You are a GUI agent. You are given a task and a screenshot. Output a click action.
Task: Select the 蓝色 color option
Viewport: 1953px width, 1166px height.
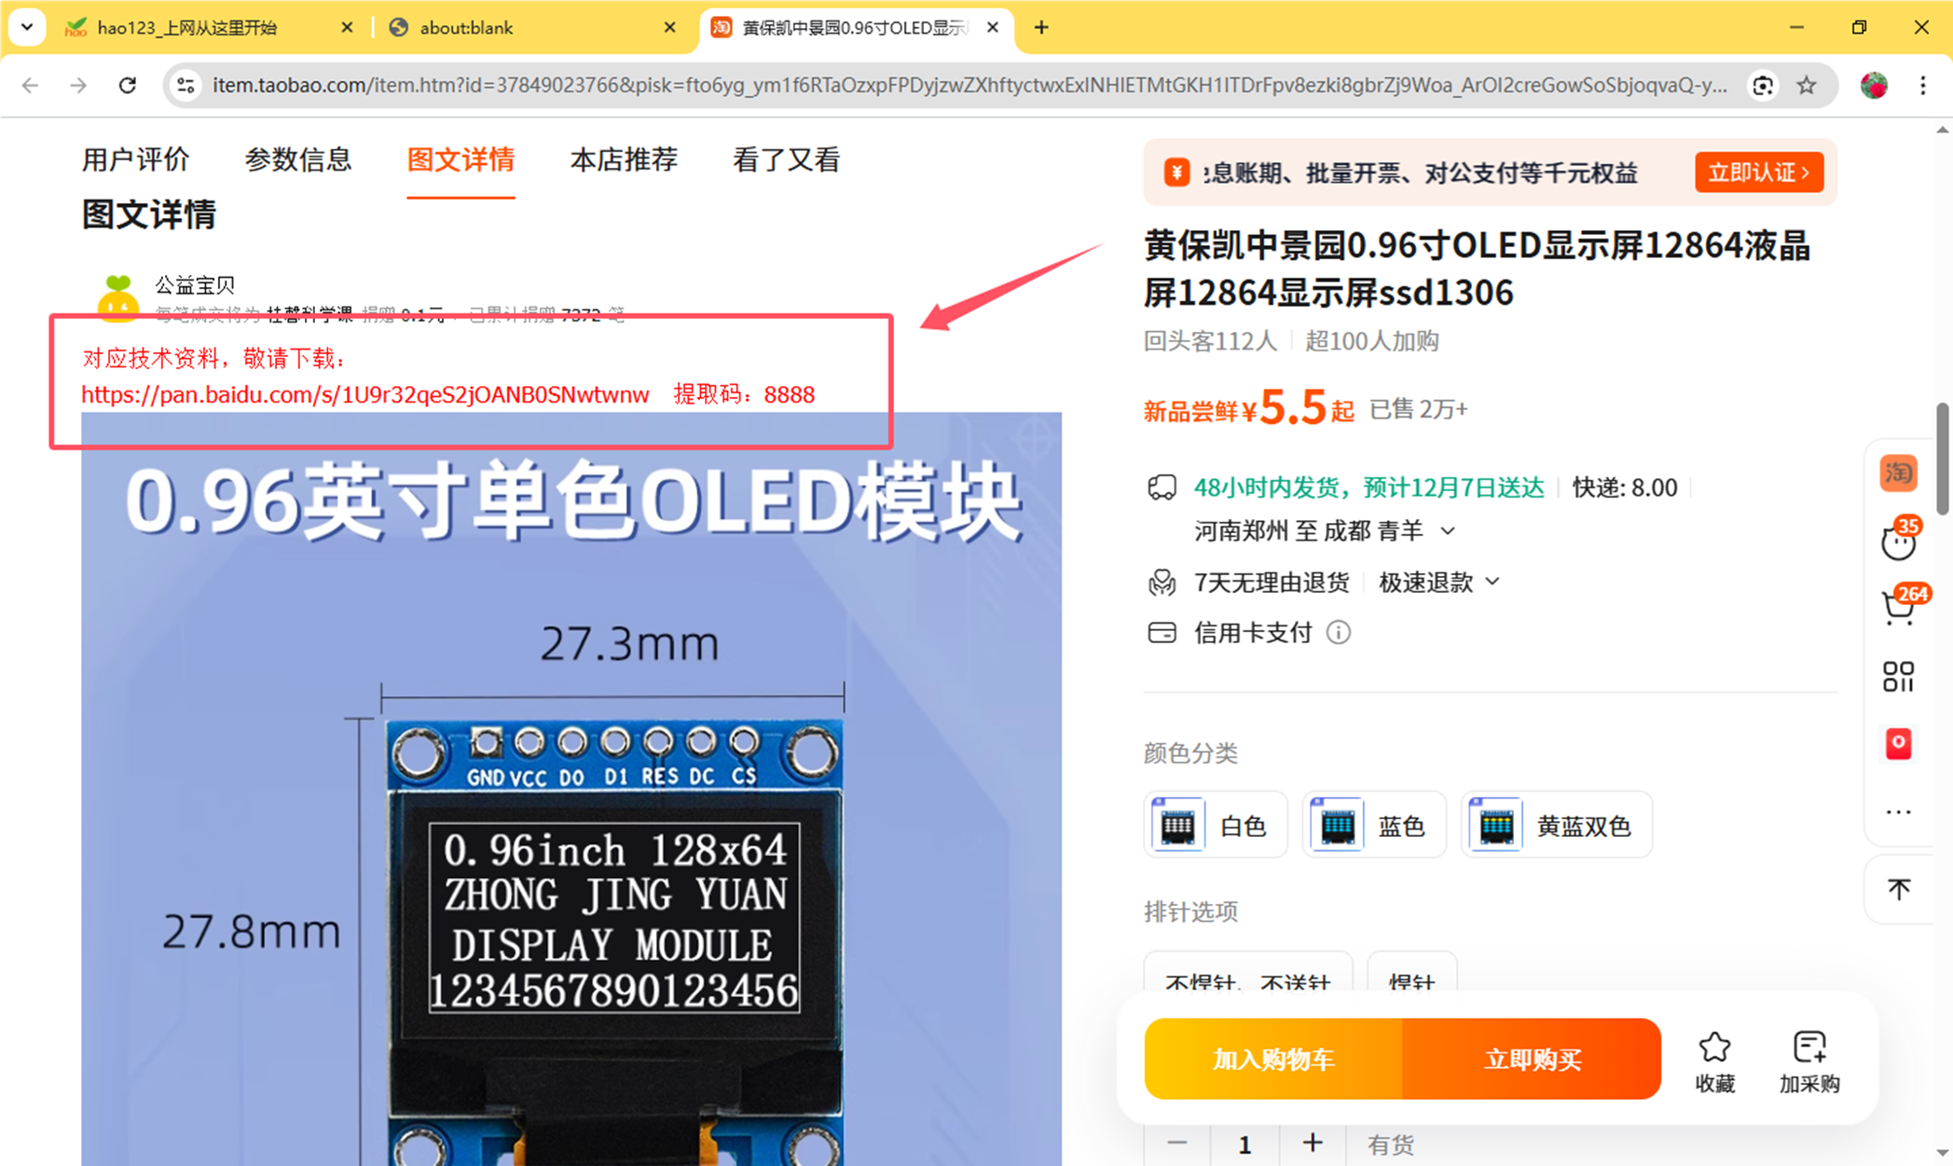(1374, 826)
